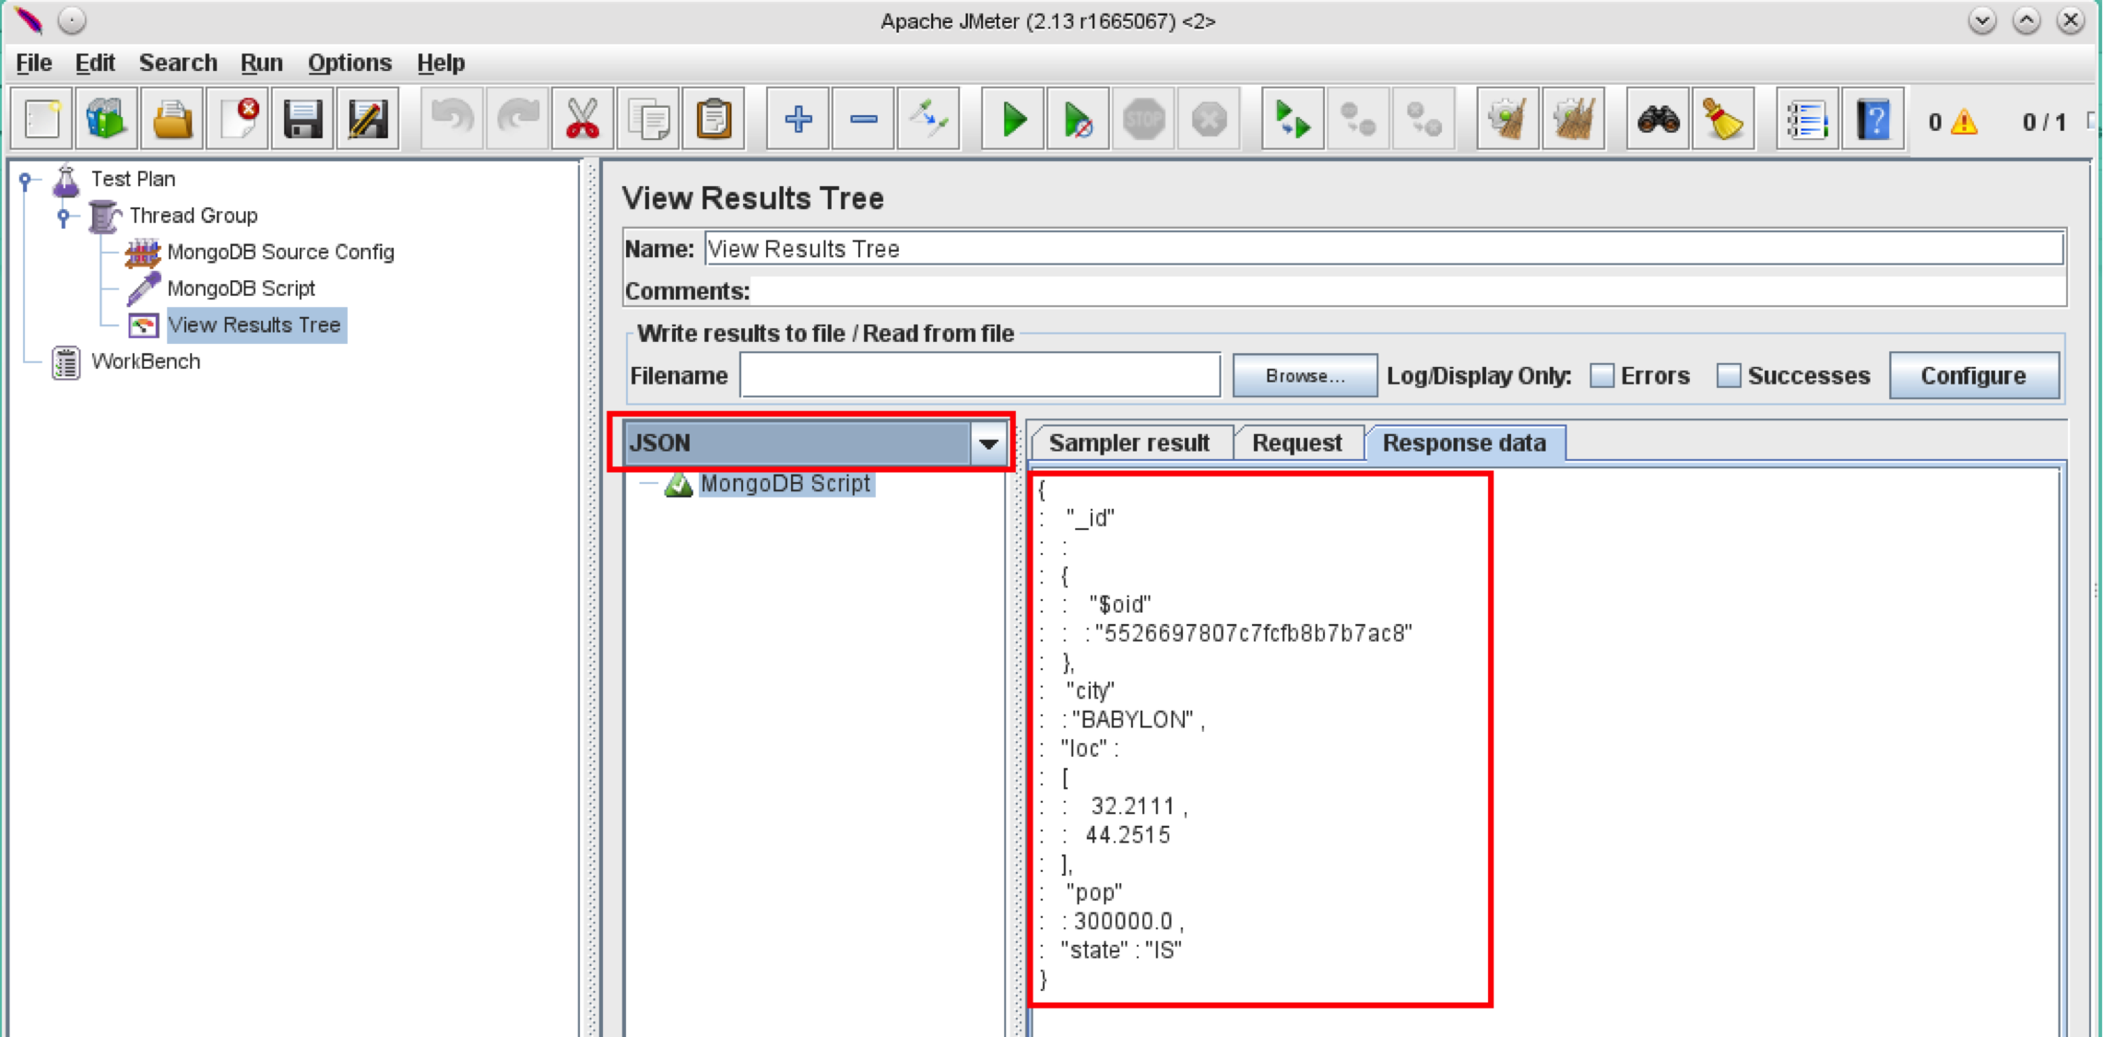Open the Options menu
The width and height of the screenshot is (2103, 1037).
349,63
